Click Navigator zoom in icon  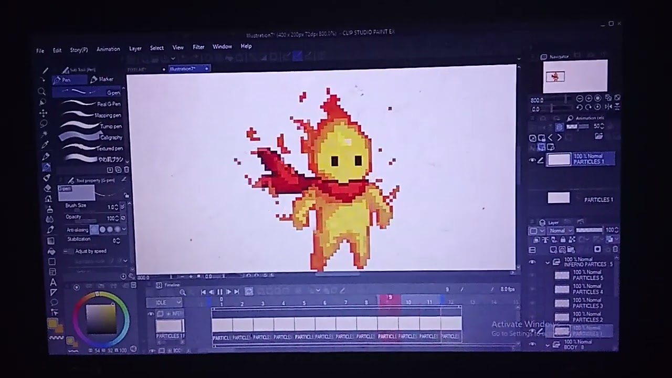589,99
